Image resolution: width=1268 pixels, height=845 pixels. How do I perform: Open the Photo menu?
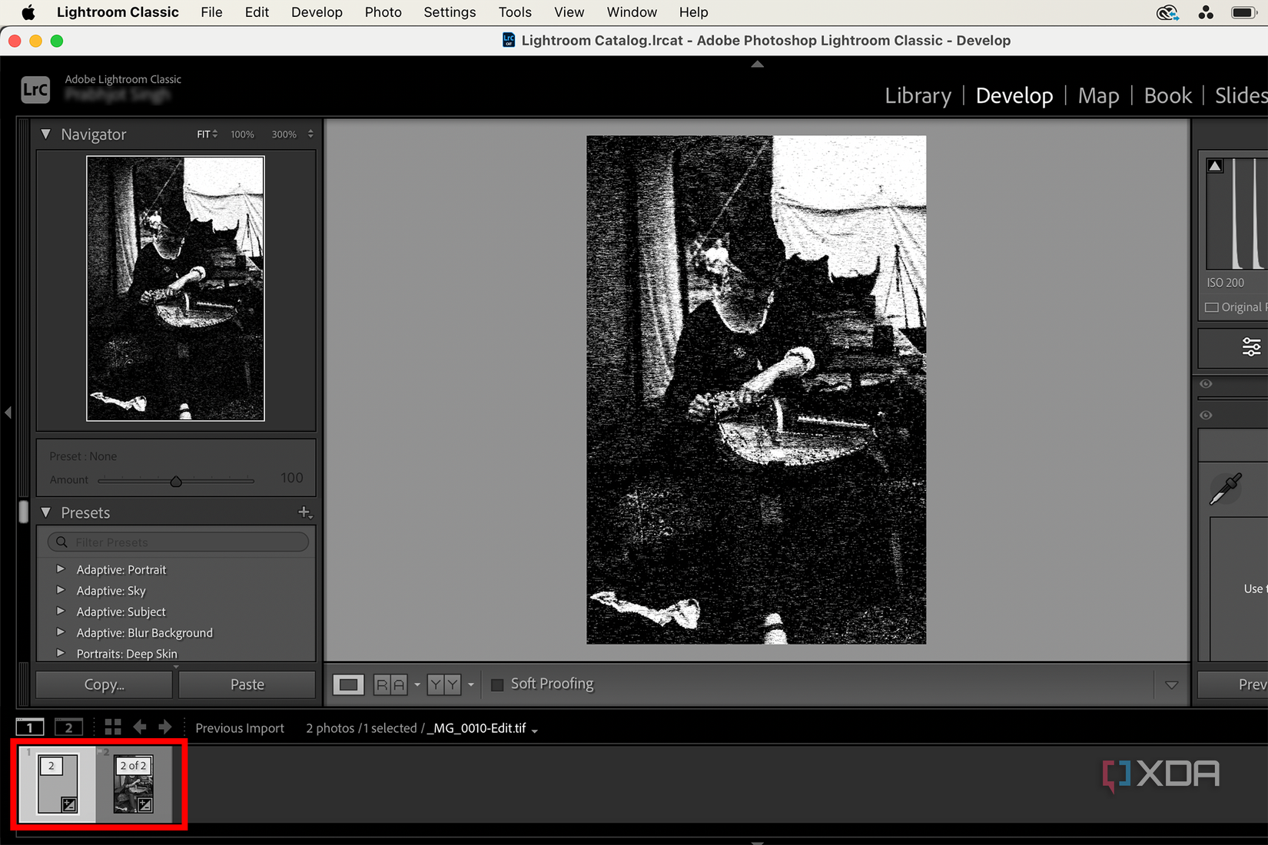tap(383, 12)
